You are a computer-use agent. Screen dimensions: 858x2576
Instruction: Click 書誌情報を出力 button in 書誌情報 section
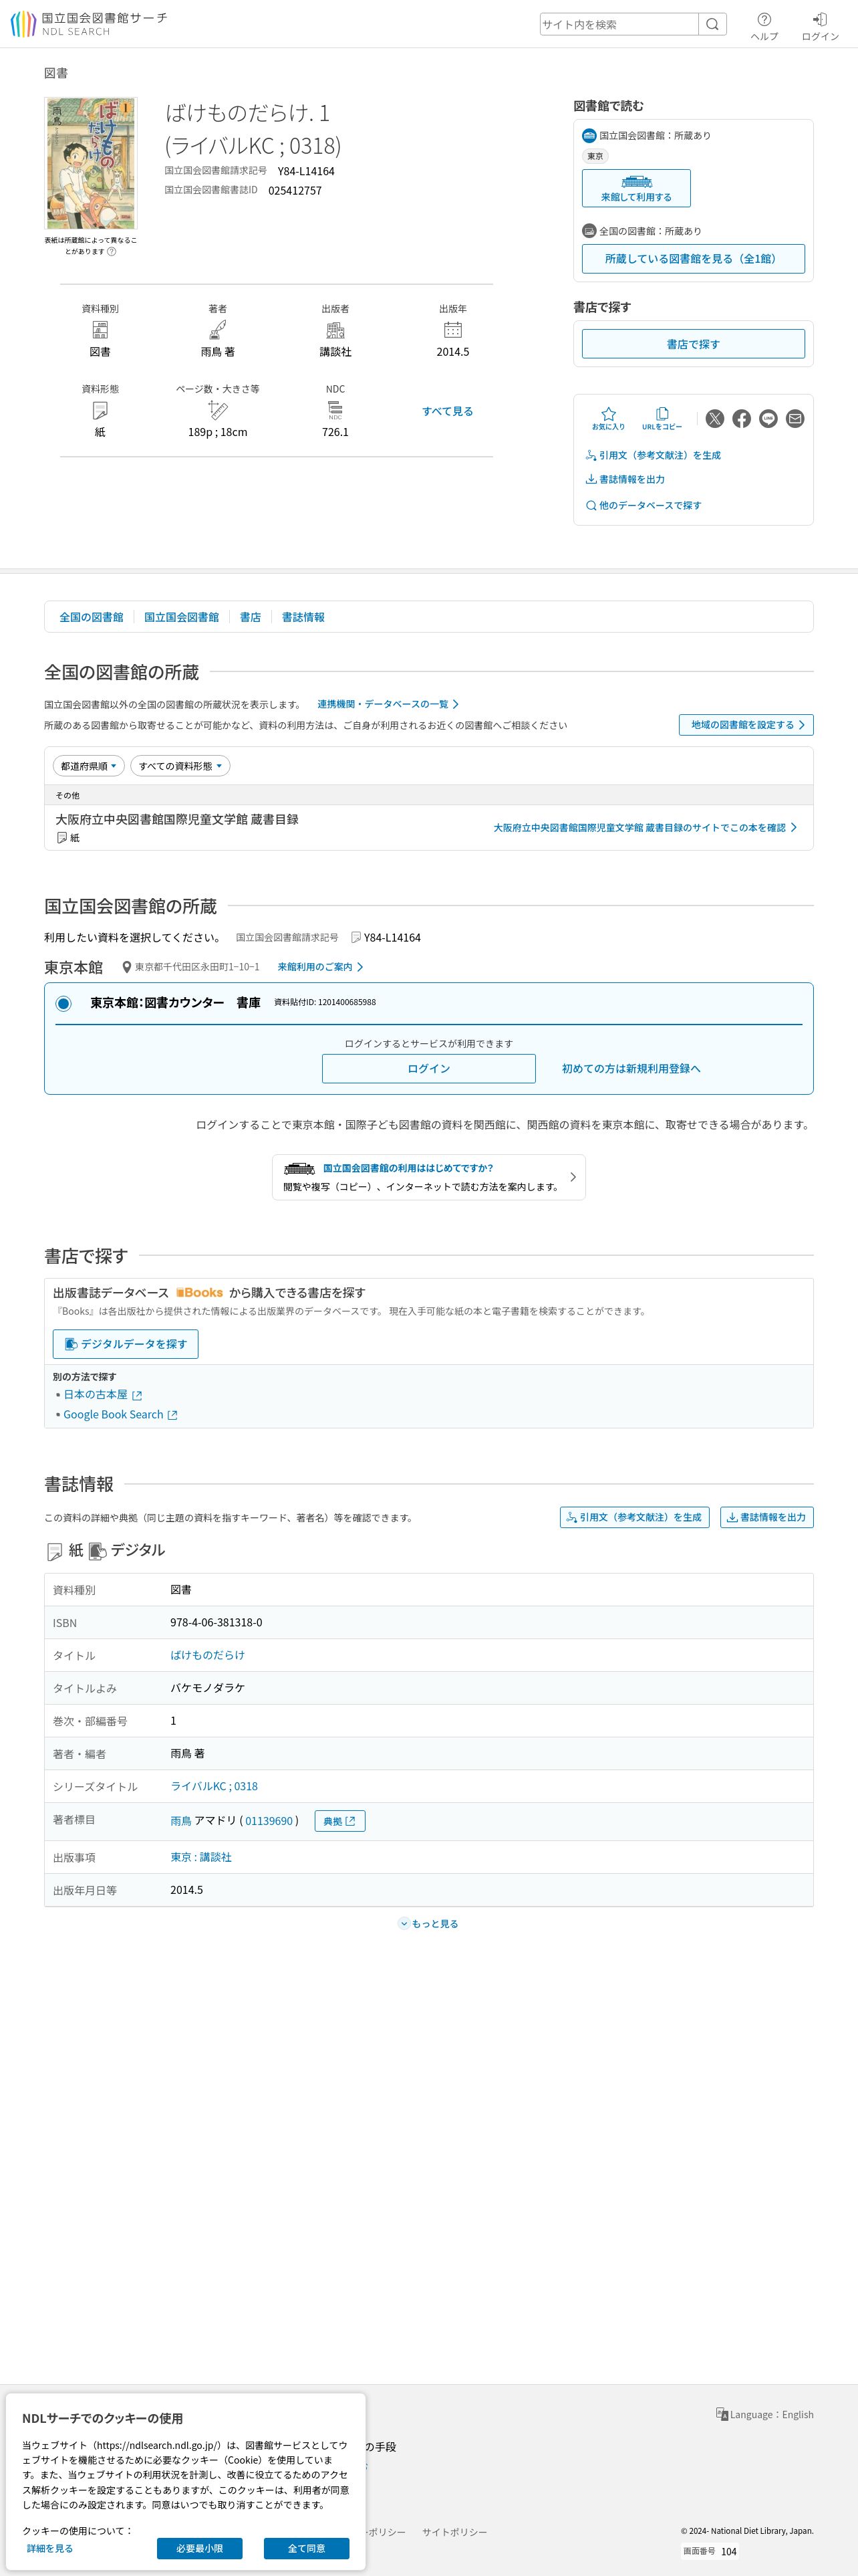point(767,1517)
